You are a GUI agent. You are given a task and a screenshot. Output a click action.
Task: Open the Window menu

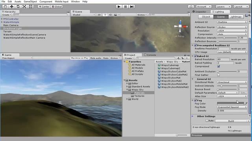(x=75, y=2)
